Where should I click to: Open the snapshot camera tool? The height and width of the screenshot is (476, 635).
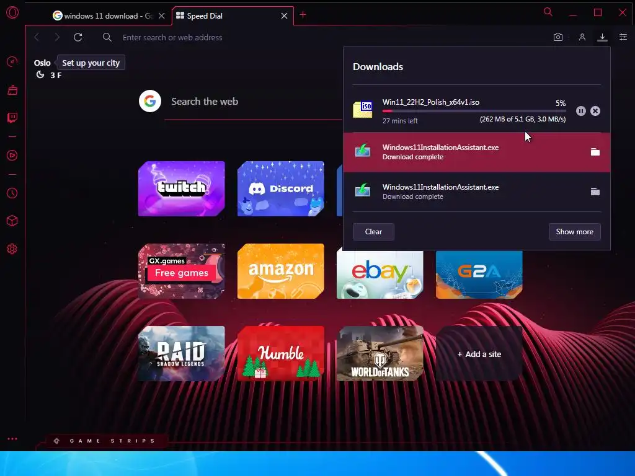coord(558,37)
